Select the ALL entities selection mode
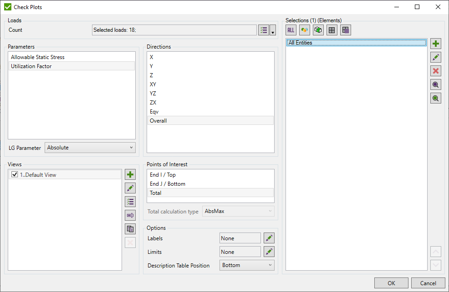Viewport: 449px width, 292px height. point(291,30)
